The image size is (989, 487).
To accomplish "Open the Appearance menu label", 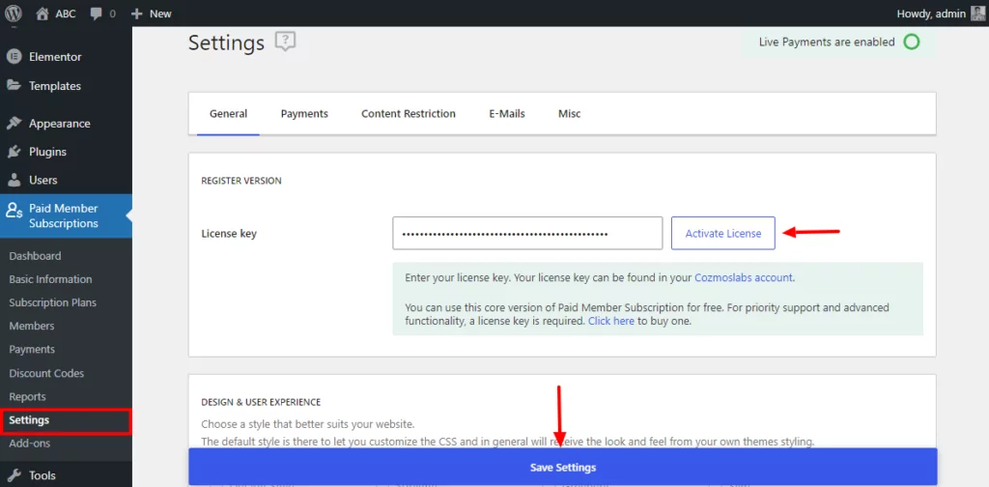I will point(59,124).
